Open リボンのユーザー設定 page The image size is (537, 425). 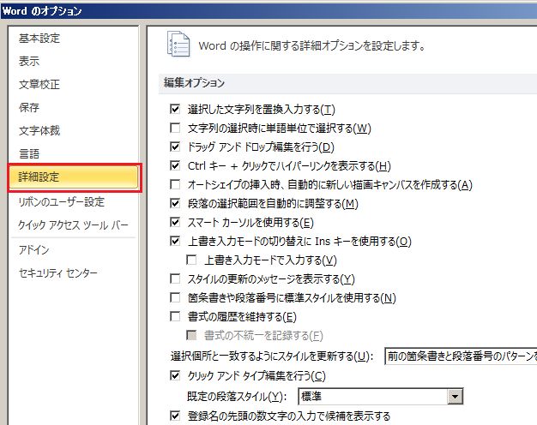pos(61,202)
